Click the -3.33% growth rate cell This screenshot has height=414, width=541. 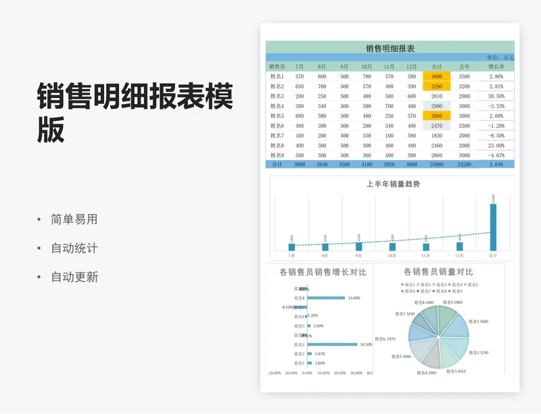tap(496, 106)
